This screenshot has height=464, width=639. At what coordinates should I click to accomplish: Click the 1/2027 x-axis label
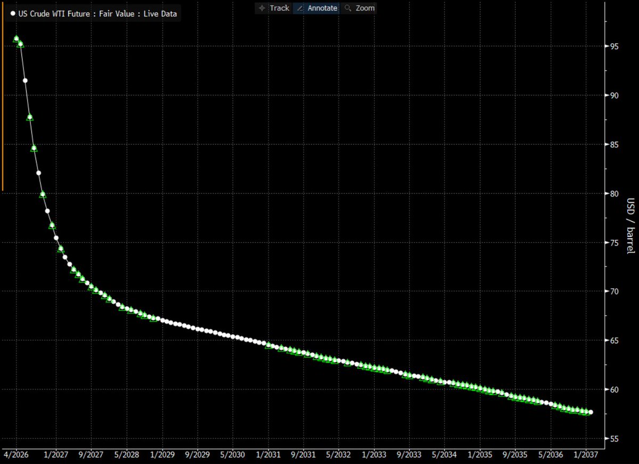[x=56, y=454]
